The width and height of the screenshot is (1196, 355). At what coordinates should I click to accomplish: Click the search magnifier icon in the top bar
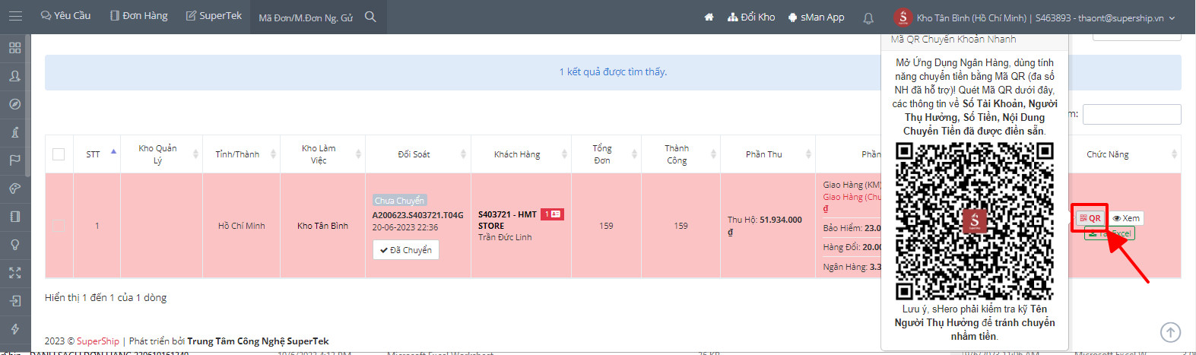click(370, 17)
